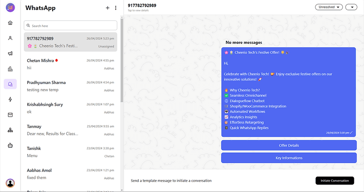Viewport: 364px width, 192px height.
Task: Select the Inbox chat icon in sidebar
Action: pyautogui.click(x=10, y=84)
